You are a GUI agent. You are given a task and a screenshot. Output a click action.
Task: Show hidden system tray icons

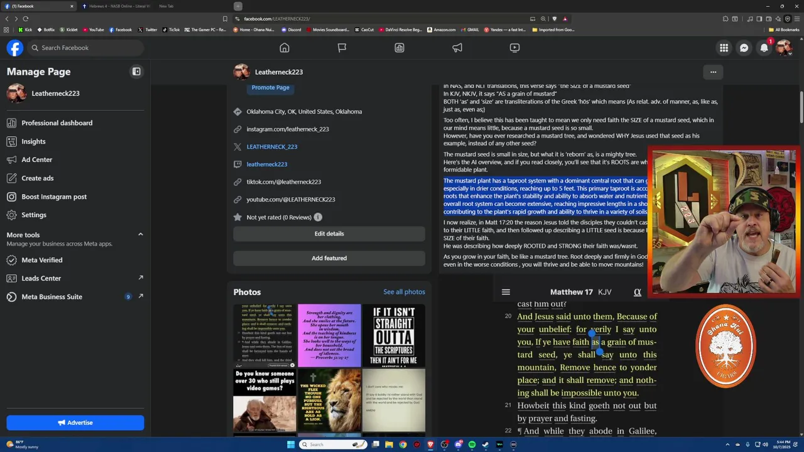click(x=728, y=444)
